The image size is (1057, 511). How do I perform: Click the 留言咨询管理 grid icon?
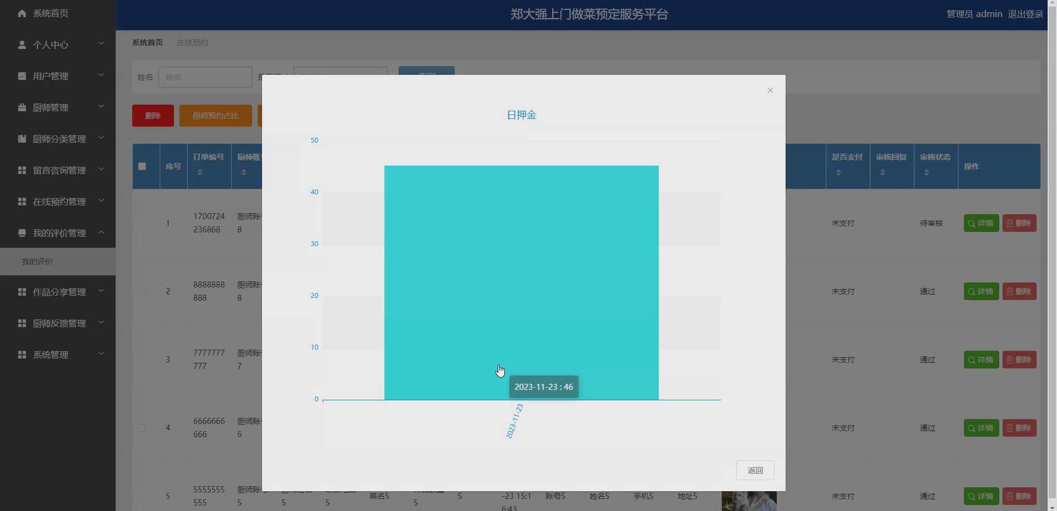tap(22, 170)
